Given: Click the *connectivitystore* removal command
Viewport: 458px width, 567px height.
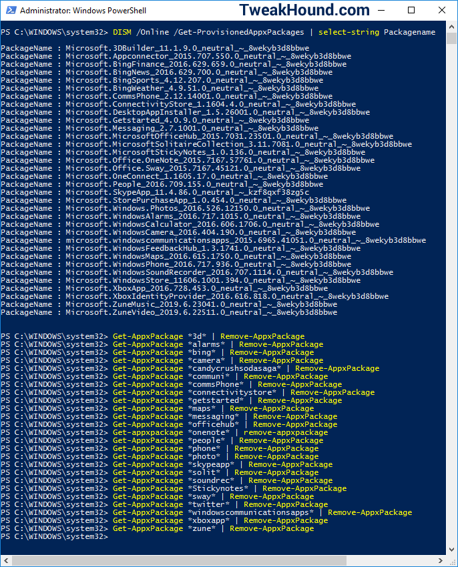Looking at the screenshot, I should pos(188,392).
